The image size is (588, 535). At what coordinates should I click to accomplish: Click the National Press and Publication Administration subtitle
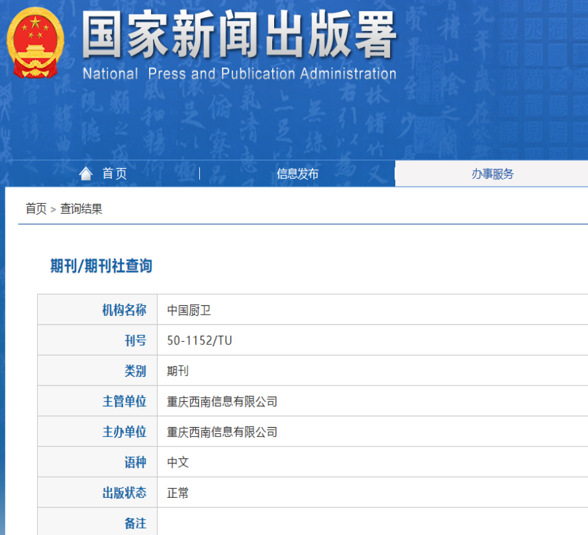click(239, 73)
